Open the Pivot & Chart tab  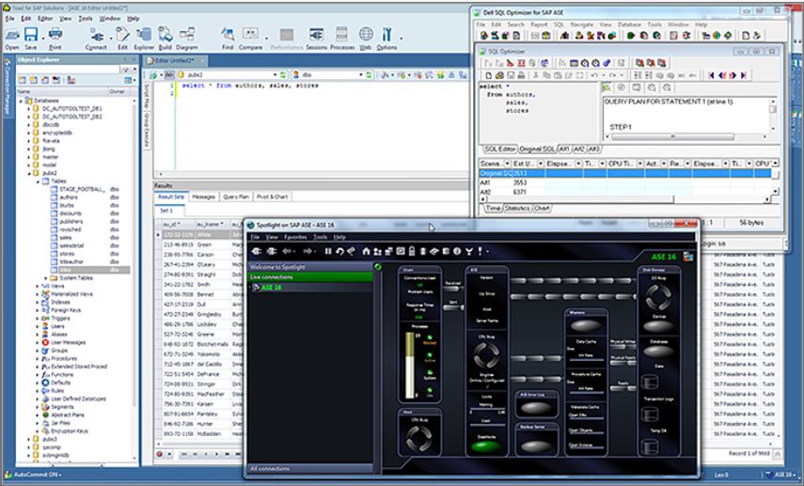(274, 197)
